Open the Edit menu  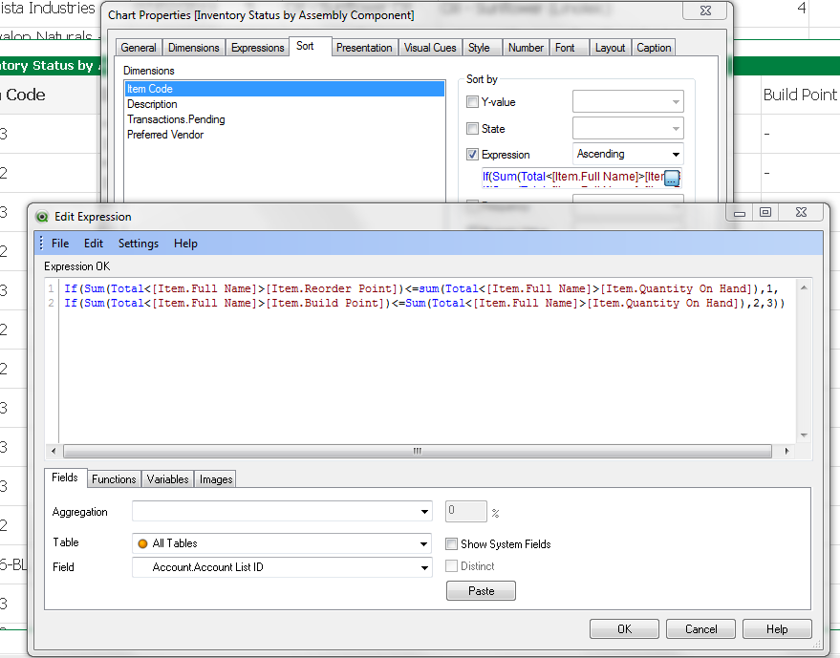(94, 244)
